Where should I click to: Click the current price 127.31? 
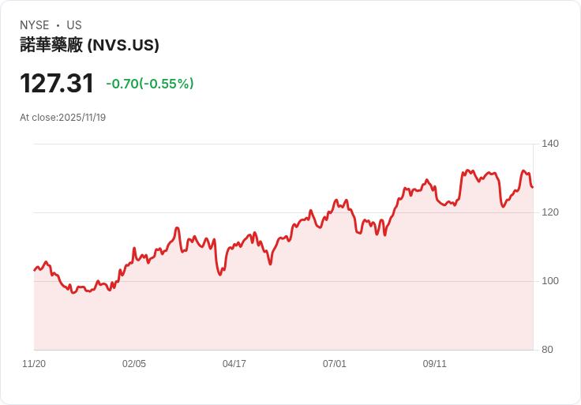click(57, 84)
